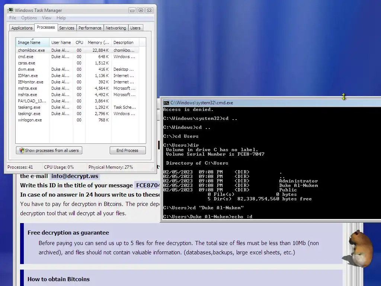The image size is (381, 286).
Task: Sort processes by Description column
Action: pyautogui.click(x=125, y=42)
